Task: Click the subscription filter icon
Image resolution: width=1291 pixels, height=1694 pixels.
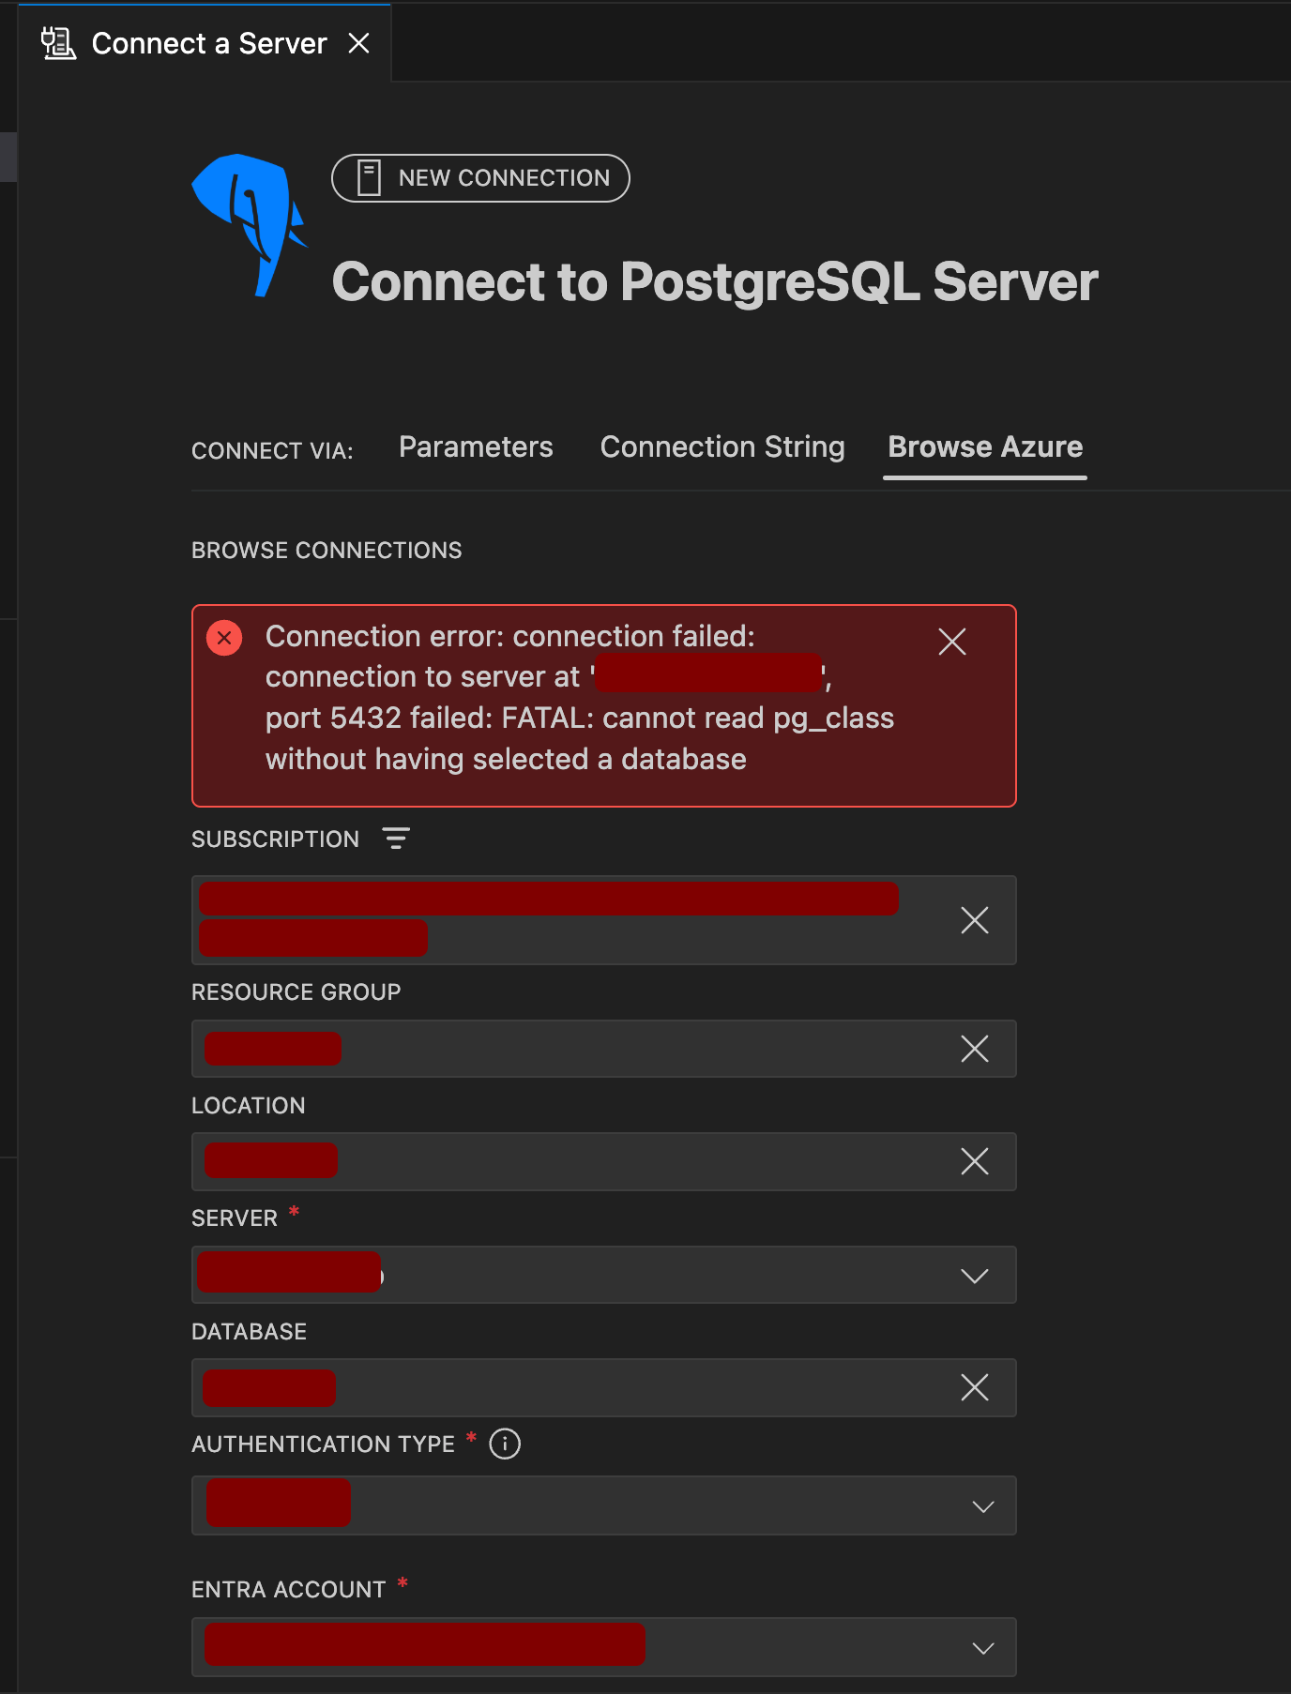Action: 396,838
